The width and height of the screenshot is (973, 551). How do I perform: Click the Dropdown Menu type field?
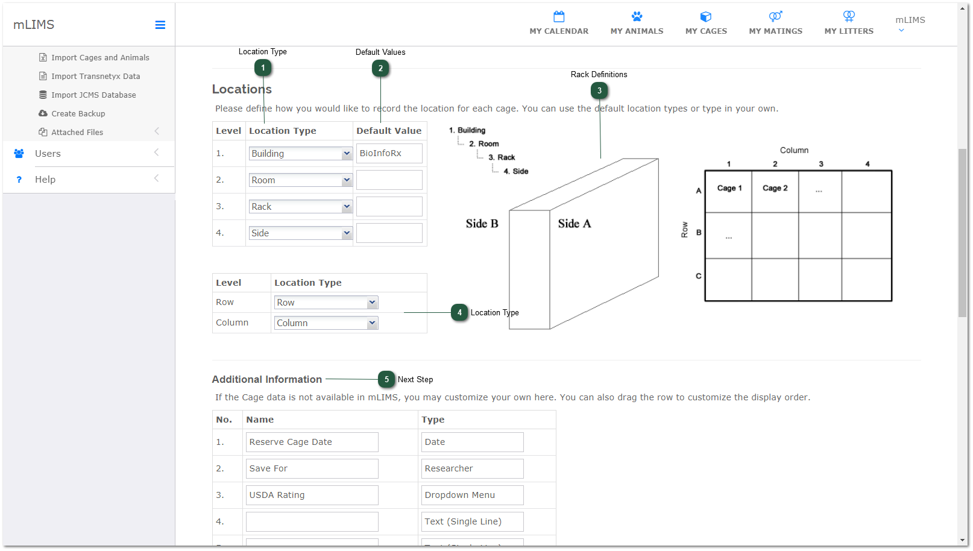(x=472, y=495)
